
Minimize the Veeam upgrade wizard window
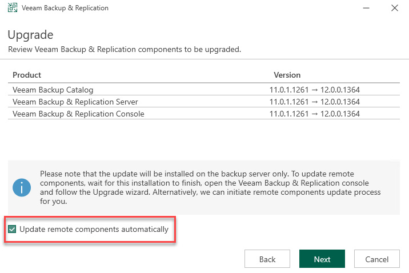tap(366, 8)
